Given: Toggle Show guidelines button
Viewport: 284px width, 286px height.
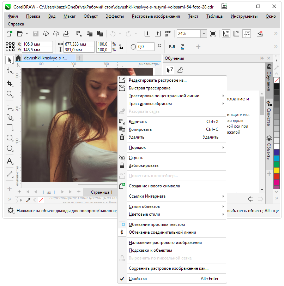Looking at the screenshot, I should (x=247, y=34).
